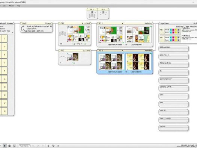The image size is (197, 148).
Task: Select the KBA 142 press
Action: pyautogui.click(x=173, y=112)
